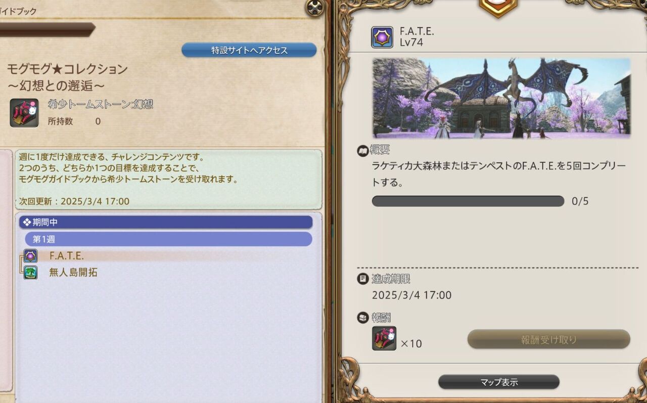Select the F.A.T.E. challenge entry
Viewport: 647px width, 403px height.
pos(168,256)
